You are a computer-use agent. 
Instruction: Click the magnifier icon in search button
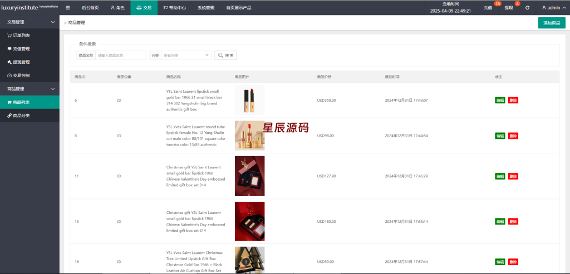point(220,55)
